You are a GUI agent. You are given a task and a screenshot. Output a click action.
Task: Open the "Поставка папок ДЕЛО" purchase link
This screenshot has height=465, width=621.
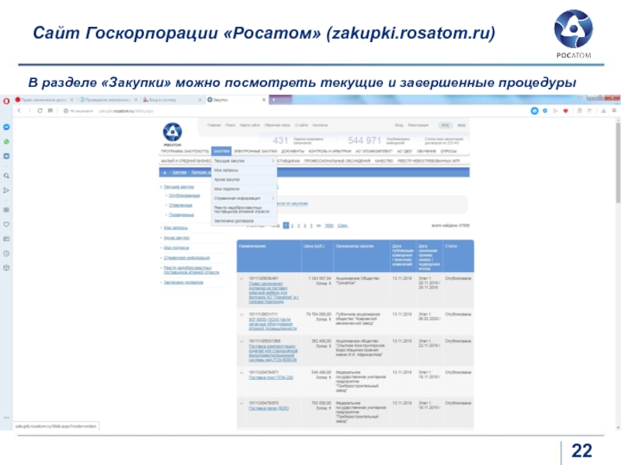click(269, 408)
